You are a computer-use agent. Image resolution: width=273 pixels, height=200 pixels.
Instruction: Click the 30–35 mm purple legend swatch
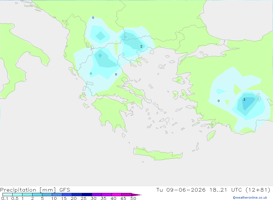[97, 195]
